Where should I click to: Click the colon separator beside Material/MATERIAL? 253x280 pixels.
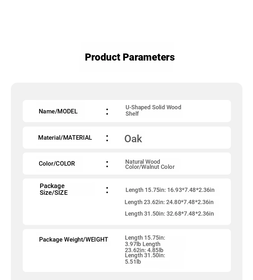[107, 138]
